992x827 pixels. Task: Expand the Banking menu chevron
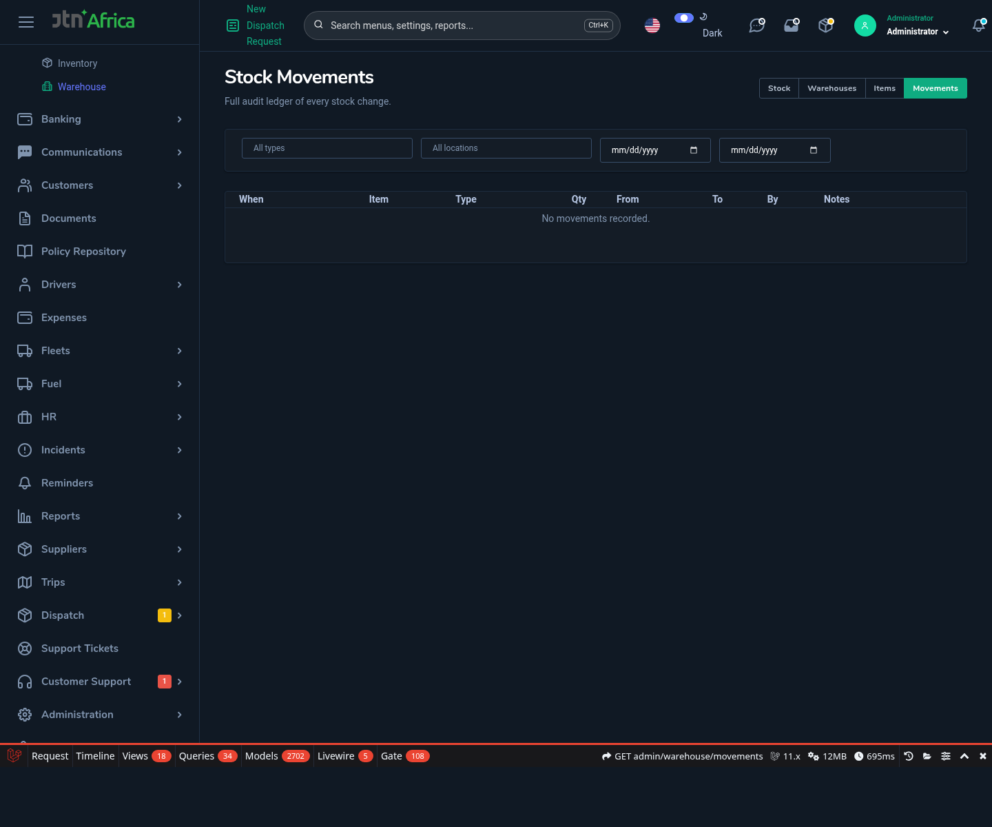point(180,119)
